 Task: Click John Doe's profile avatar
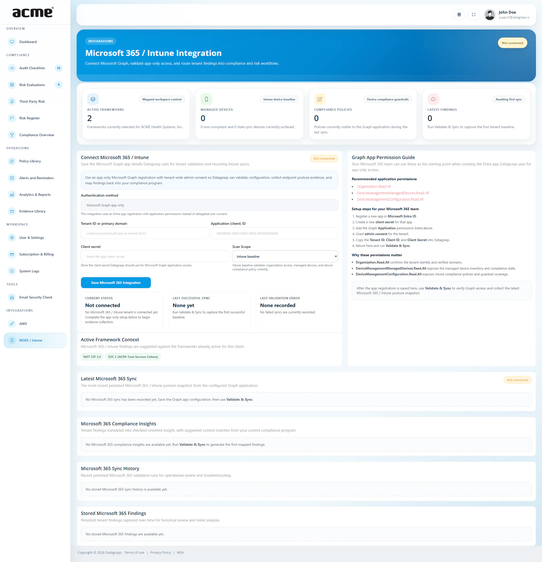click(x=490, y=15)
